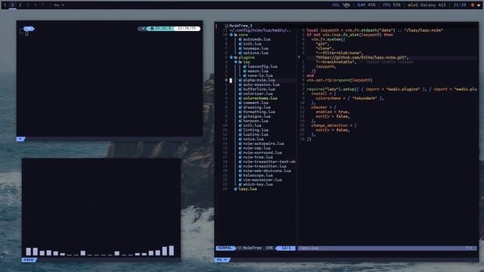This screenshot has height=272, width=484.
Task: Click the CPU usage indicator
Action: click(392, 5)
